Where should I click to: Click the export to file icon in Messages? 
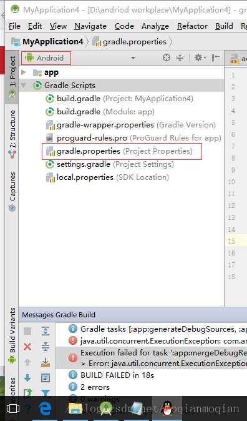click(46, 362)
